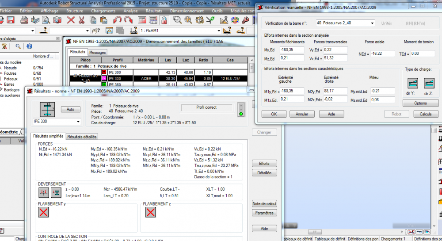This screenshot has width=442, height=241.
Task: Click the dir Z load type icon
Action: coord(429,84)
